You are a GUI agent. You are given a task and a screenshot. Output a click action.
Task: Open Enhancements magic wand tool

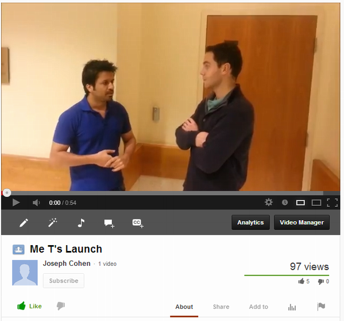(53, 222)
